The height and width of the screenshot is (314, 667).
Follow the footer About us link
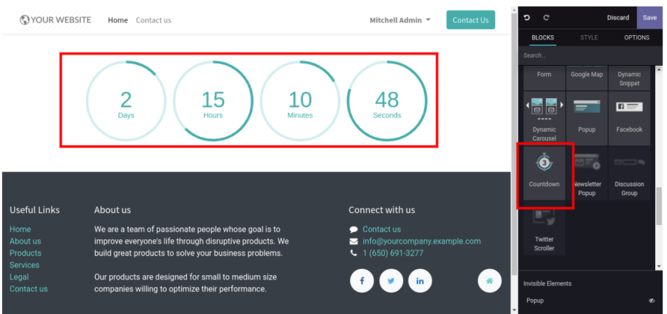point(25,241)
